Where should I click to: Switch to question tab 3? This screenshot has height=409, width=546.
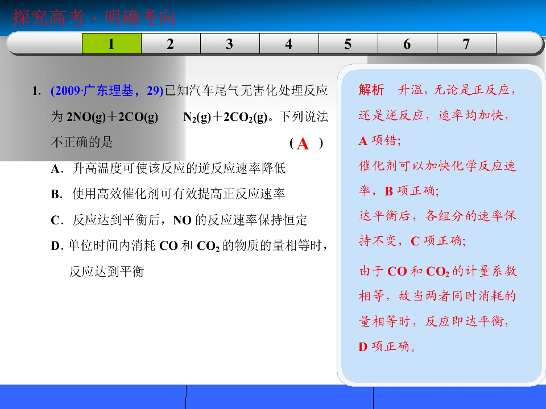(230, 44)
